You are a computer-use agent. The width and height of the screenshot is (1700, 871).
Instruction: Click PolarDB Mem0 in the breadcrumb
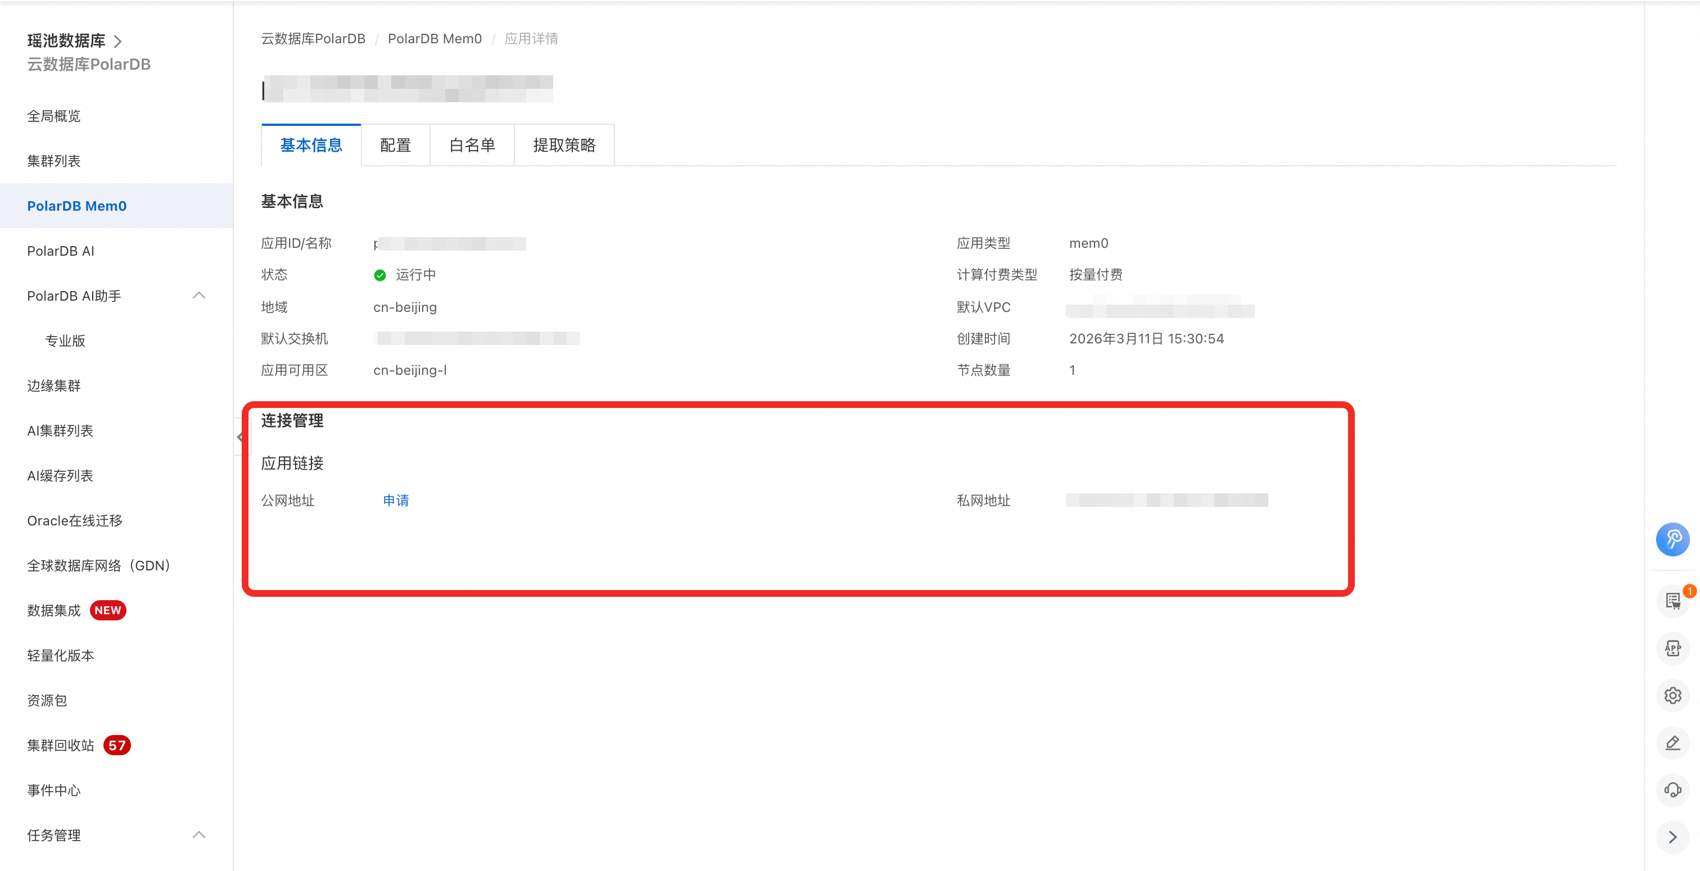pos(435,39)
